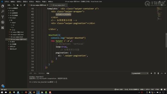
Task: Open the Edit (E) menu
Action: 13,2
